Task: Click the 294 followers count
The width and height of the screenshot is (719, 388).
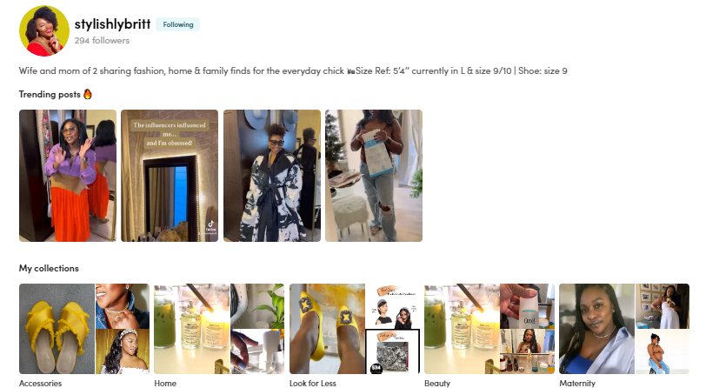Action: 102,40
